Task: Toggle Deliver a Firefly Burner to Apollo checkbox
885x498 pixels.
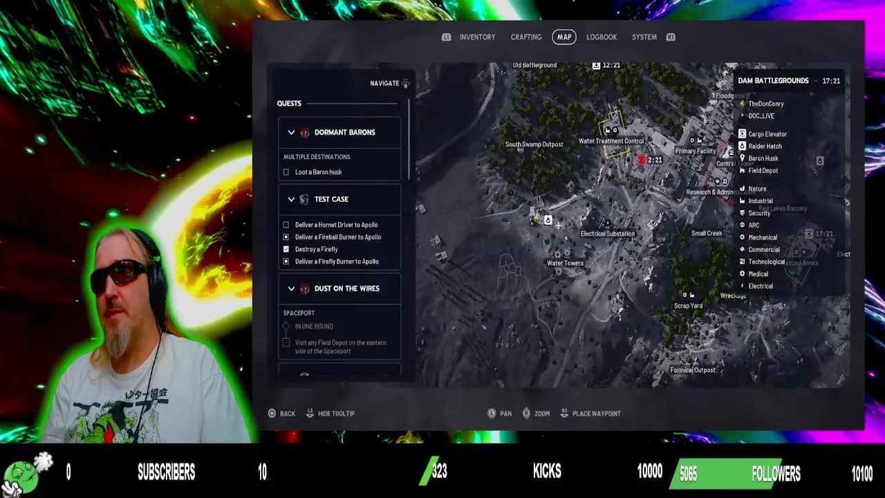Action: 286,261
